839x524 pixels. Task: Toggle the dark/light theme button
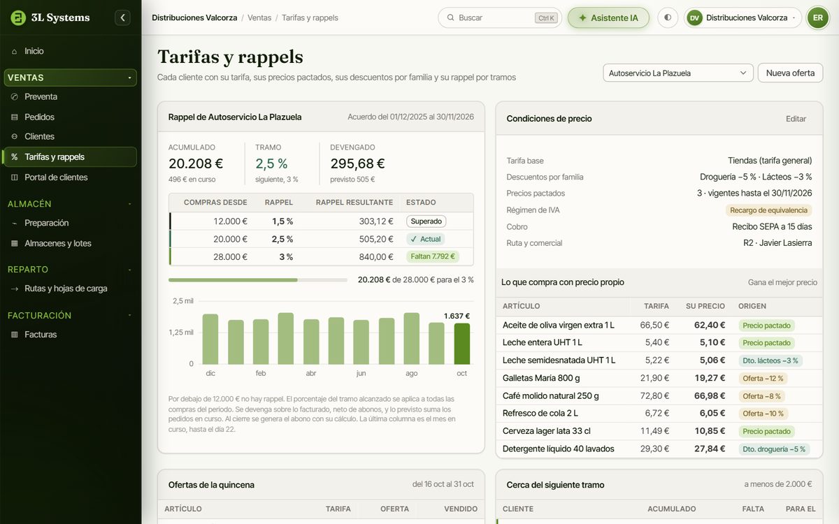tap(668, 17)
